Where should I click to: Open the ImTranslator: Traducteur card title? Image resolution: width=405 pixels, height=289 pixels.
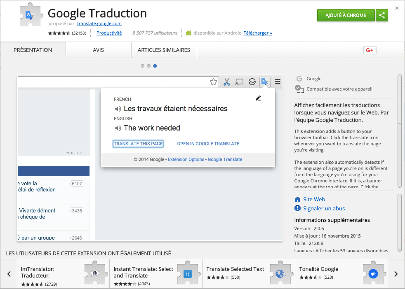[38, 272]
